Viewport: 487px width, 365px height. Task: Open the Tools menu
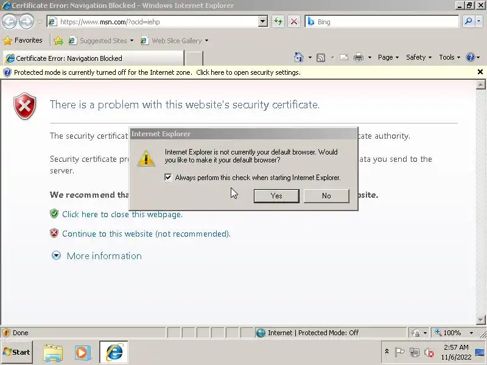click(449, 57)
